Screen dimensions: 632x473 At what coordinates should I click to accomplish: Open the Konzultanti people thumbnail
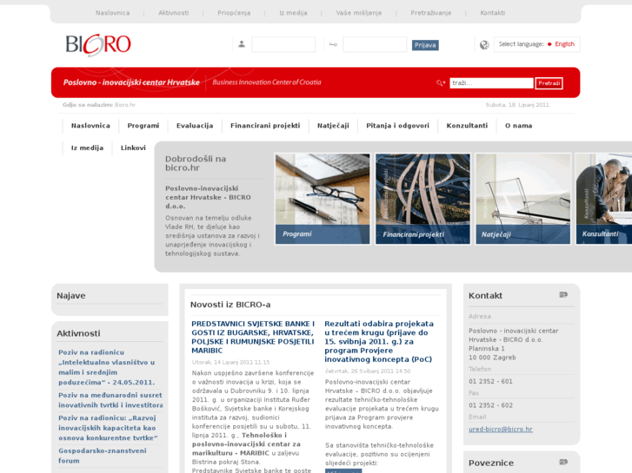coord(604,199)
